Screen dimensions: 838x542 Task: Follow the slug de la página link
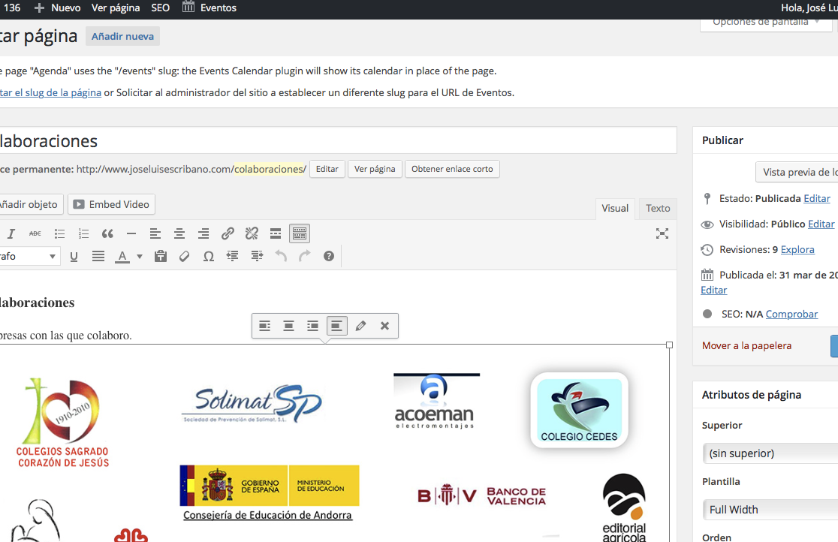pos(51,92)
